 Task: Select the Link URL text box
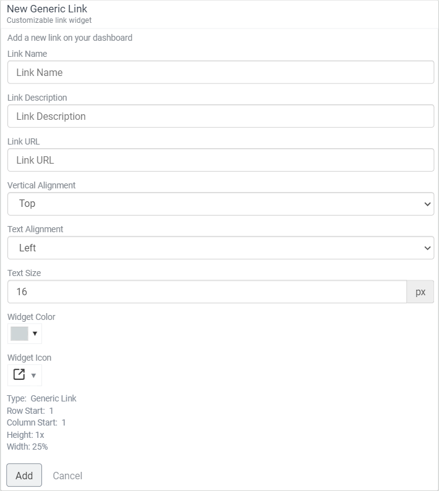click(221, 160)
